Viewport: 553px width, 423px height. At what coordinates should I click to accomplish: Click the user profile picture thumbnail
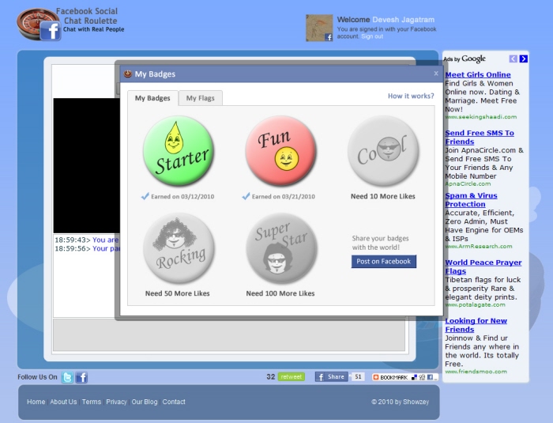tap(319, 28)
